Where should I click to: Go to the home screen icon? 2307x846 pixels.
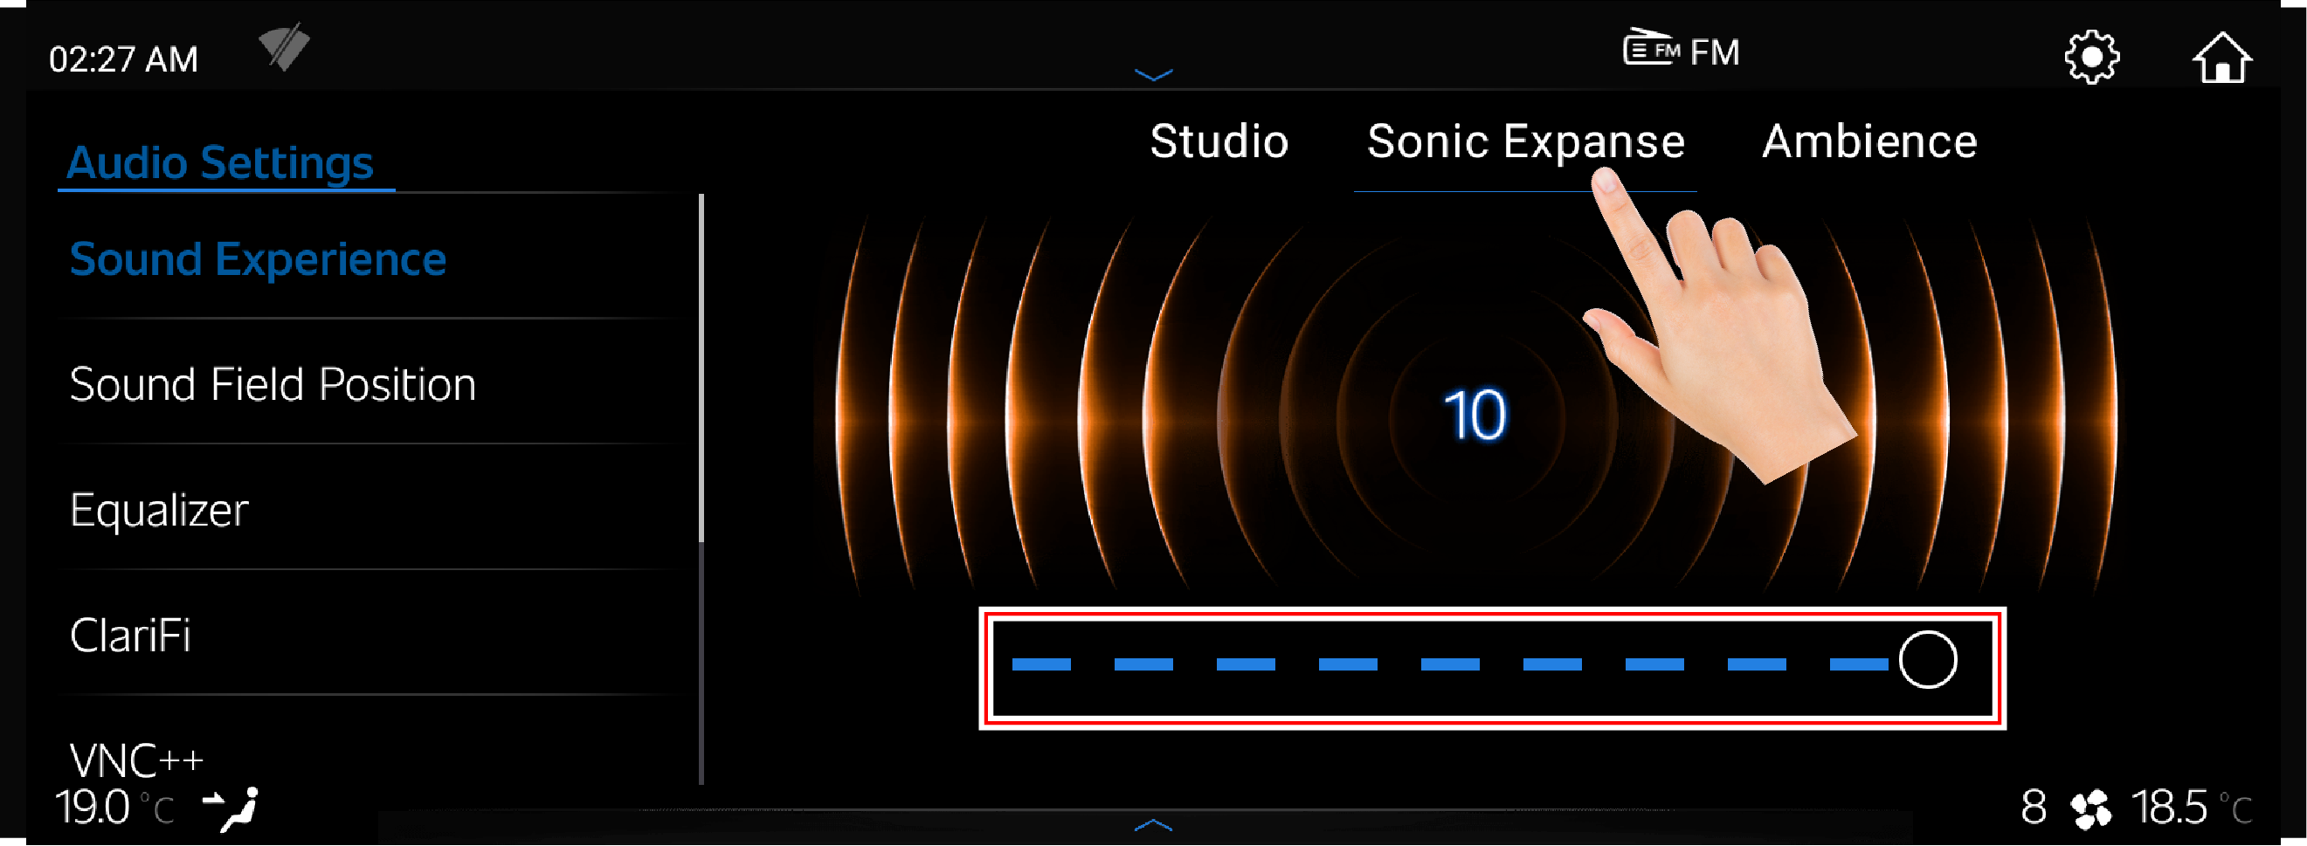(2221, 58)
